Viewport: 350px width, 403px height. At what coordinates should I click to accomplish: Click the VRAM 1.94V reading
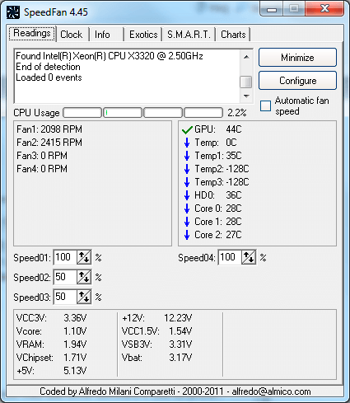point(51,344)
